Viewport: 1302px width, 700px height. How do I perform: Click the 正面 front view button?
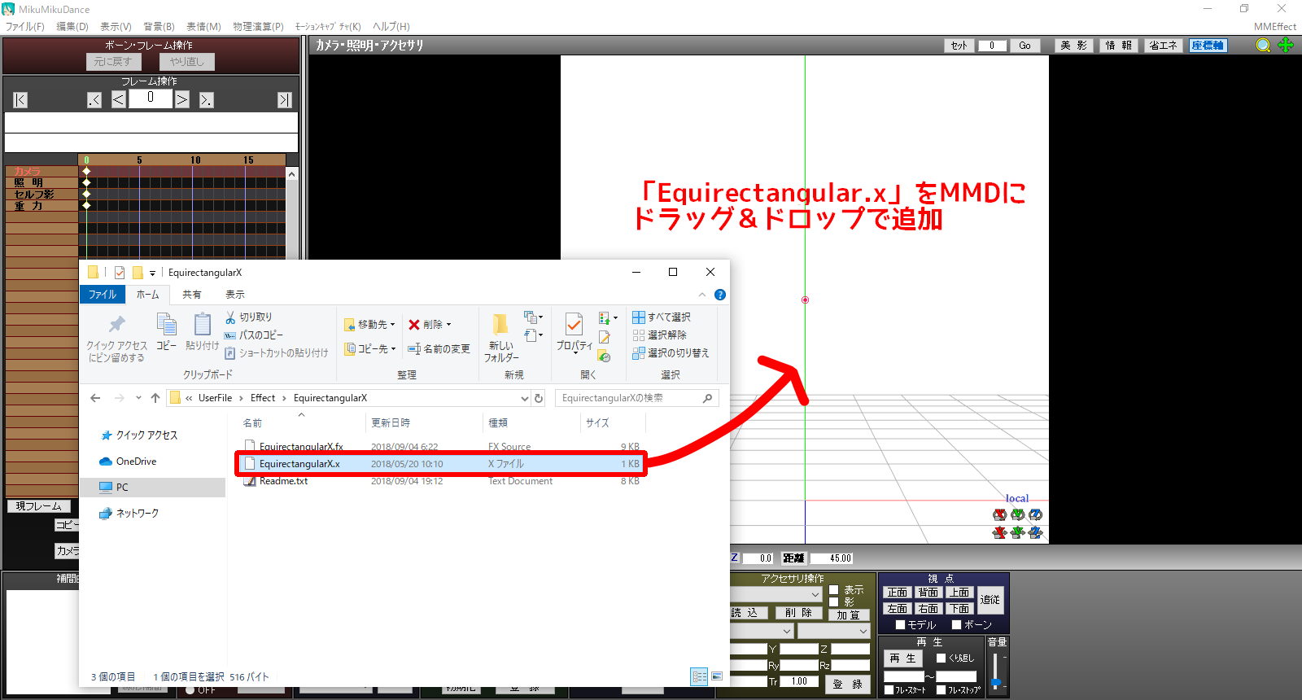tap(898, 593)
